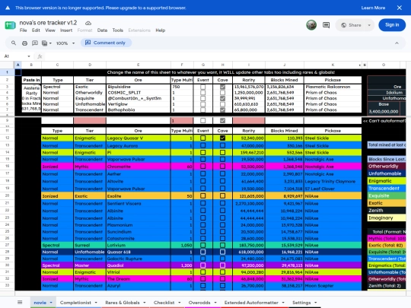Click the rarity cell 618,000,000

tap(249, 252)
